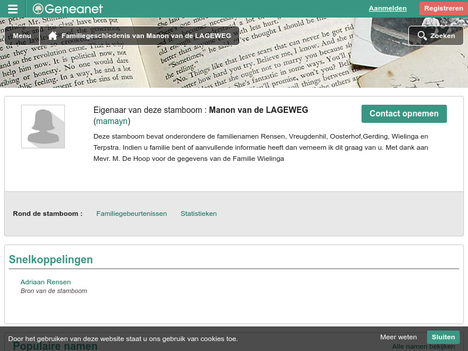The image size is (468, 351).
Task: Open the Aanmelden login link
Action: pos(387,8)
